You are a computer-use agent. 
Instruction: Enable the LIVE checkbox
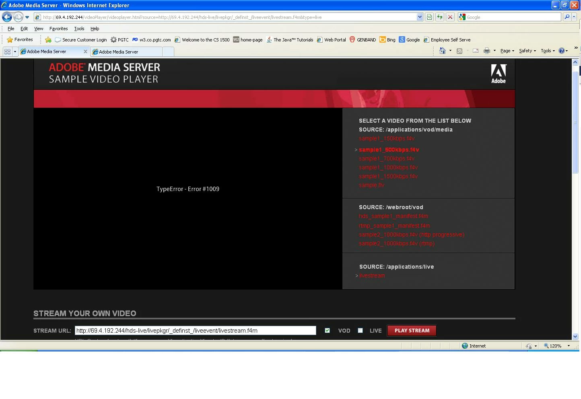click(360, 331)
